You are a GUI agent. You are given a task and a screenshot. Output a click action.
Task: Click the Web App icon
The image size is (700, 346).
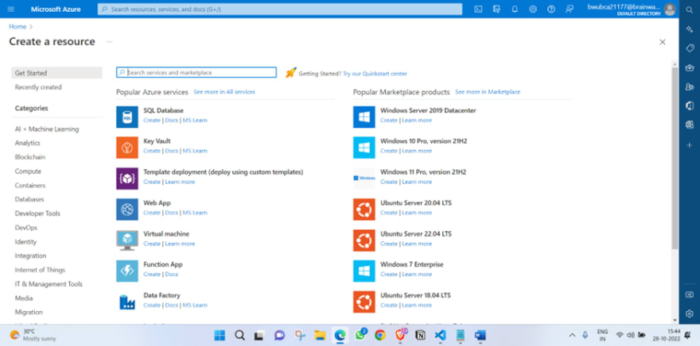(127, 210)
